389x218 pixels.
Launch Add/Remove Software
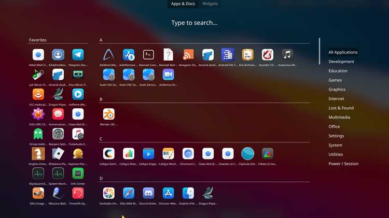pyautogui.click(x=129, y=55)
